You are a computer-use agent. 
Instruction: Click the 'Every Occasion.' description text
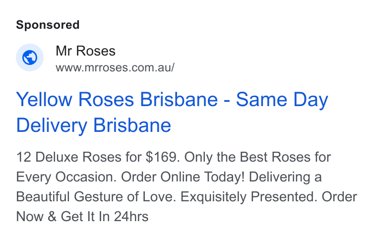click(66, 177)
